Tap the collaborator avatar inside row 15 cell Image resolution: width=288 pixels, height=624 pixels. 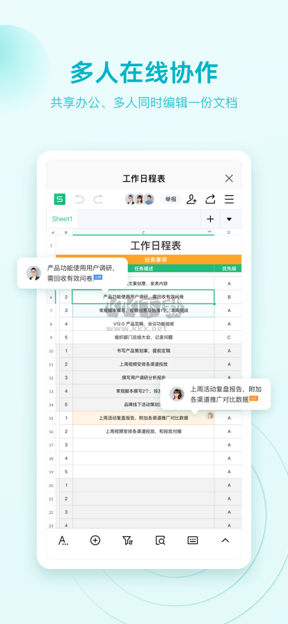[x=209, y=416]
